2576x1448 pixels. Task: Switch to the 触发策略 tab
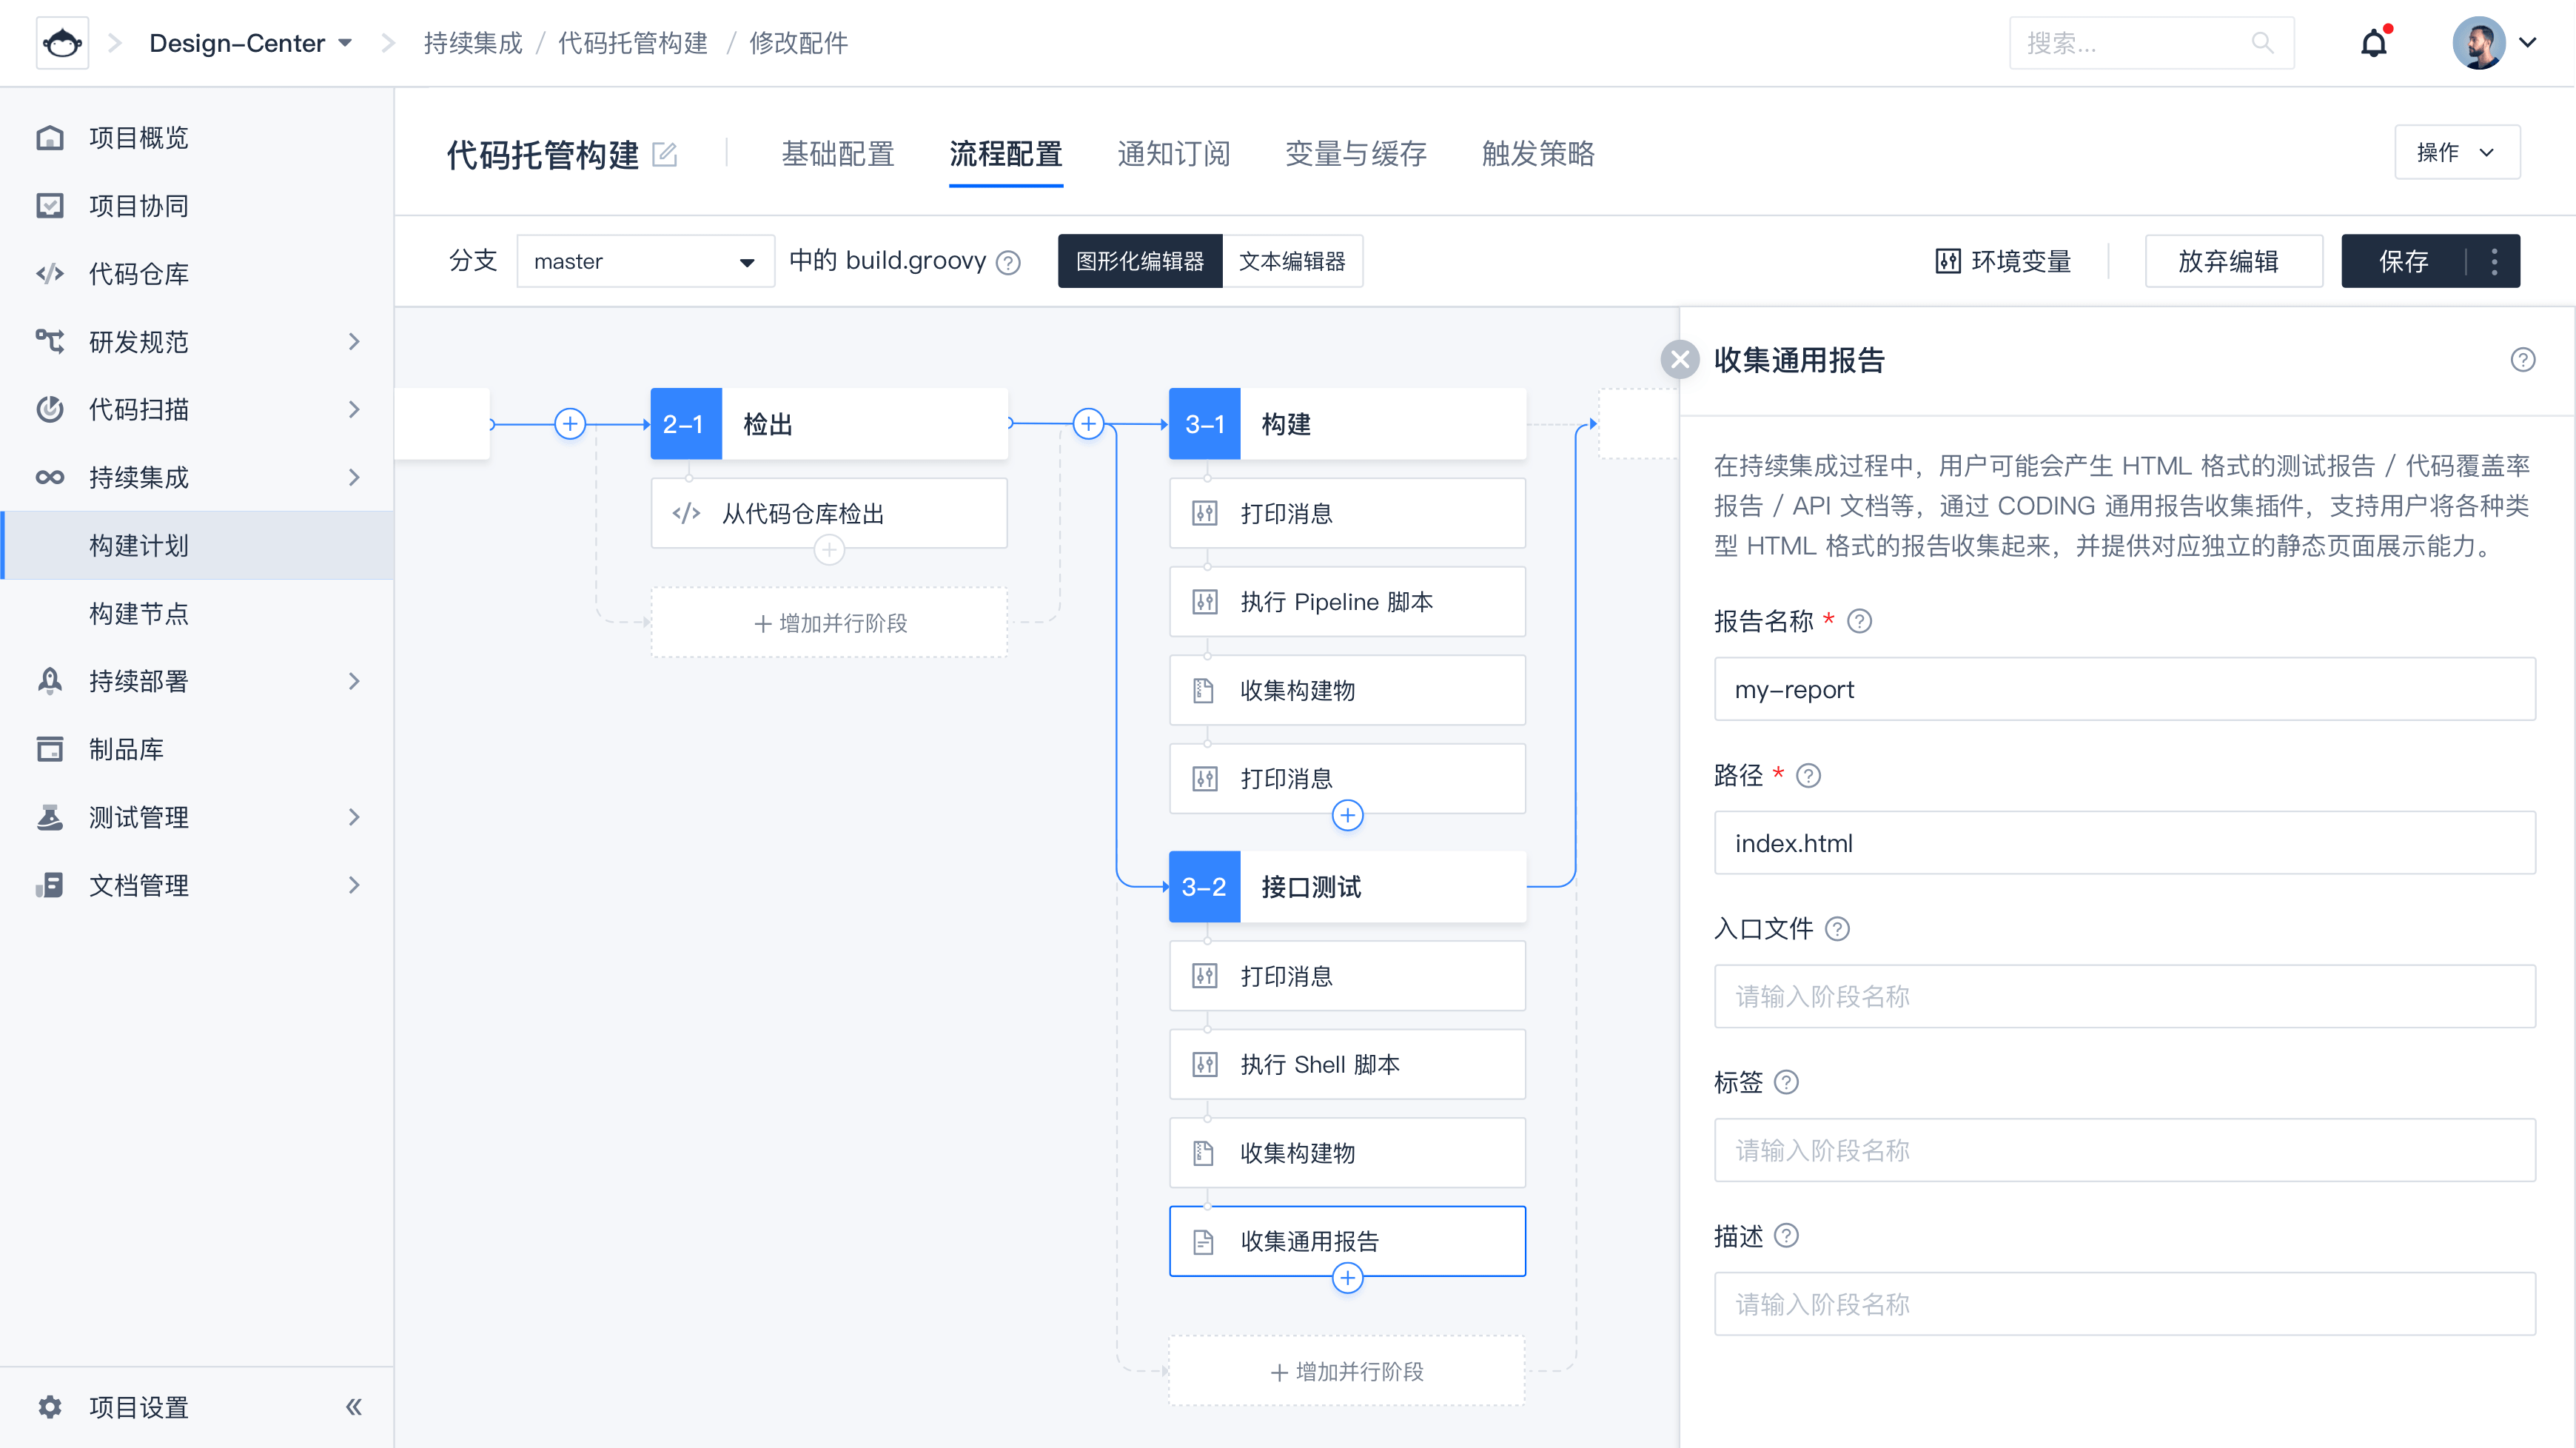point(1537,153)
